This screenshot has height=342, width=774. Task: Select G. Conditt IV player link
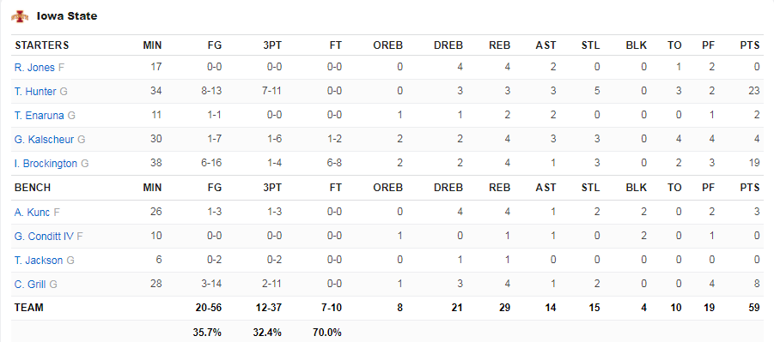coord(44,237)
